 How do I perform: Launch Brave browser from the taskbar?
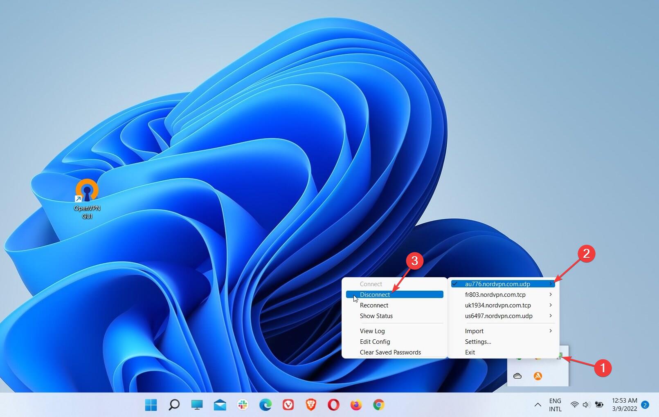click(x=311, y=405)
